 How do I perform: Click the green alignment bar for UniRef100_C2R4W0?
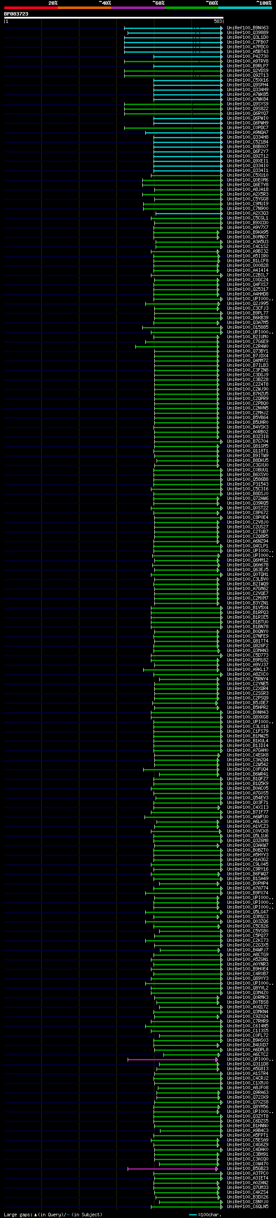(177, 347)
